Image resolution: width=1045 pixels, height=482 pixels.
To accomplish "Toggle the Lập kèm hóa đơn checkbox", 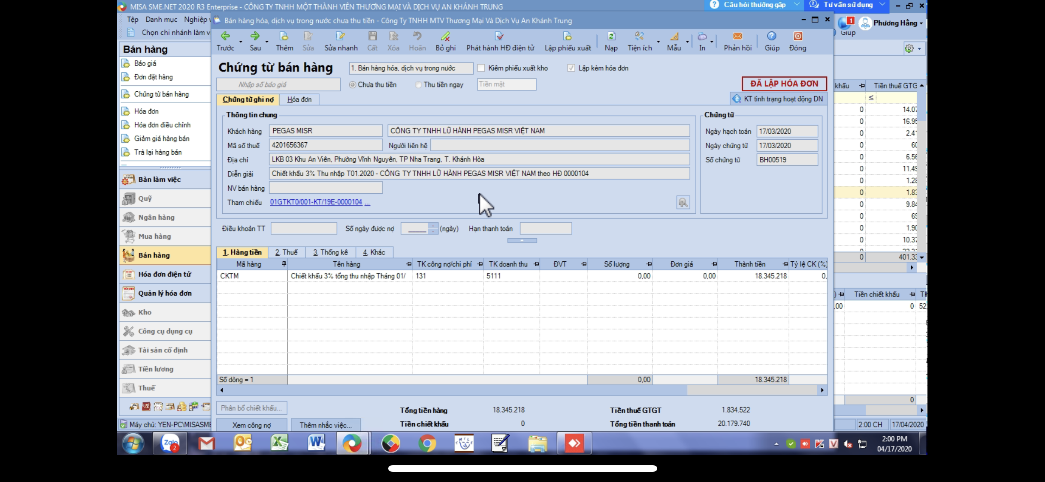I will (x=571, y=68).
